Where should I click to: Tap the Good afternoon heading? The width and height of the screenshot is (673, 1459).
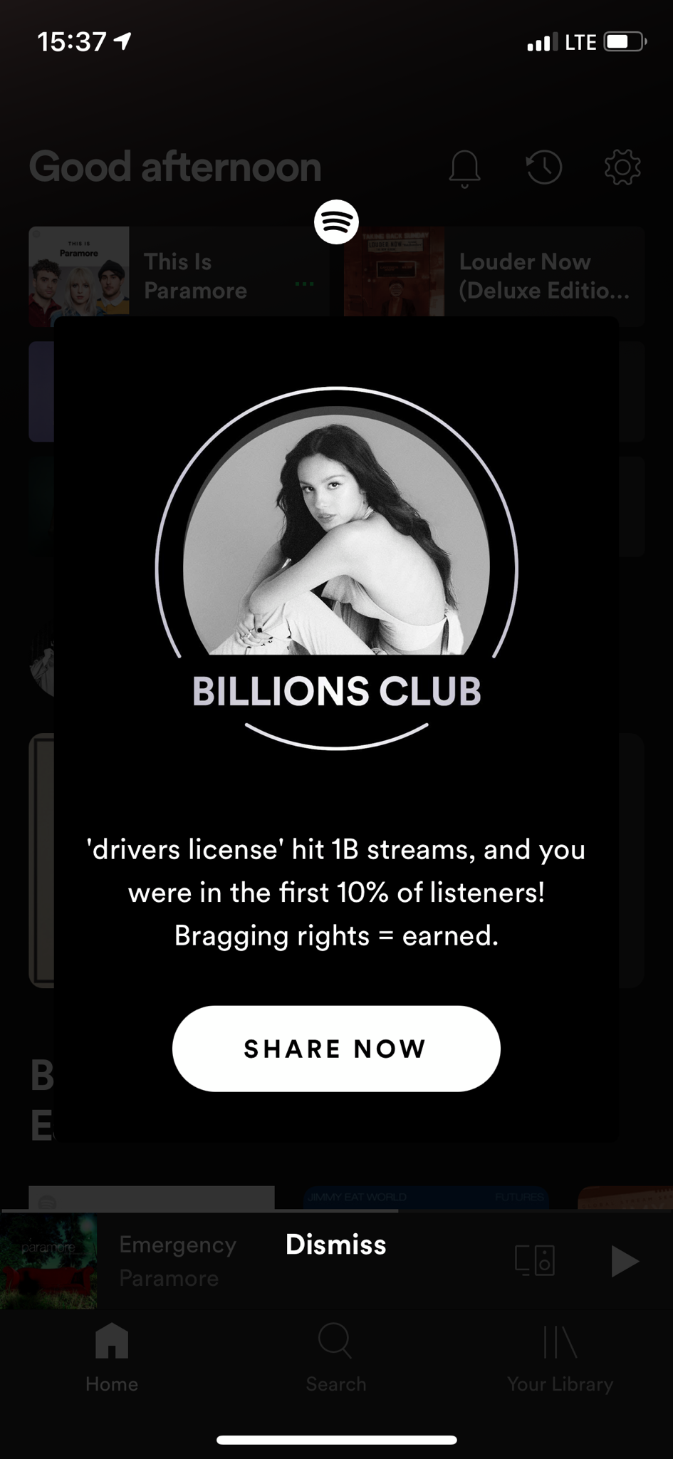175,167
